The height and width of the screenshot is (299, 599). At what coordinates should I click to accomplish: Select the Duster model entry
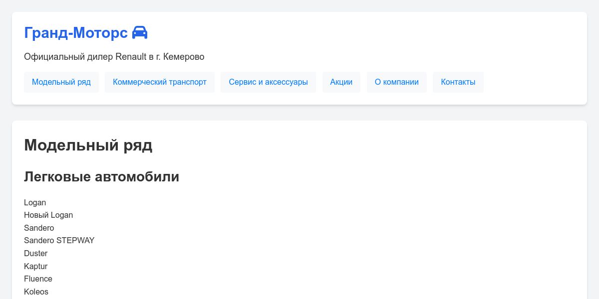(x=36, y=254)
